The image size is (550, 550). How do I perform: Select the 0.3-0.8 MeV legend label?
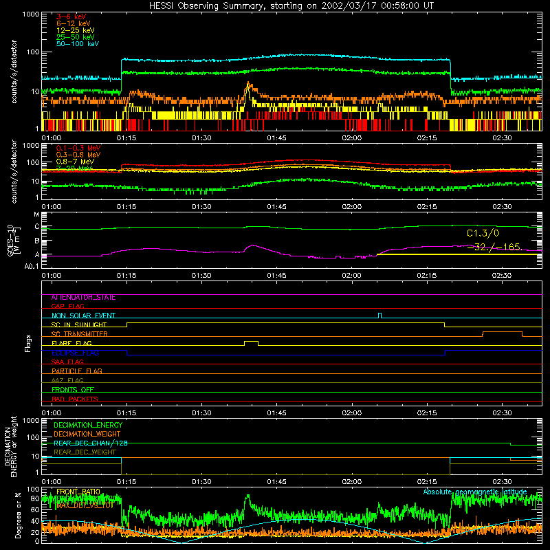pos(78,155)
